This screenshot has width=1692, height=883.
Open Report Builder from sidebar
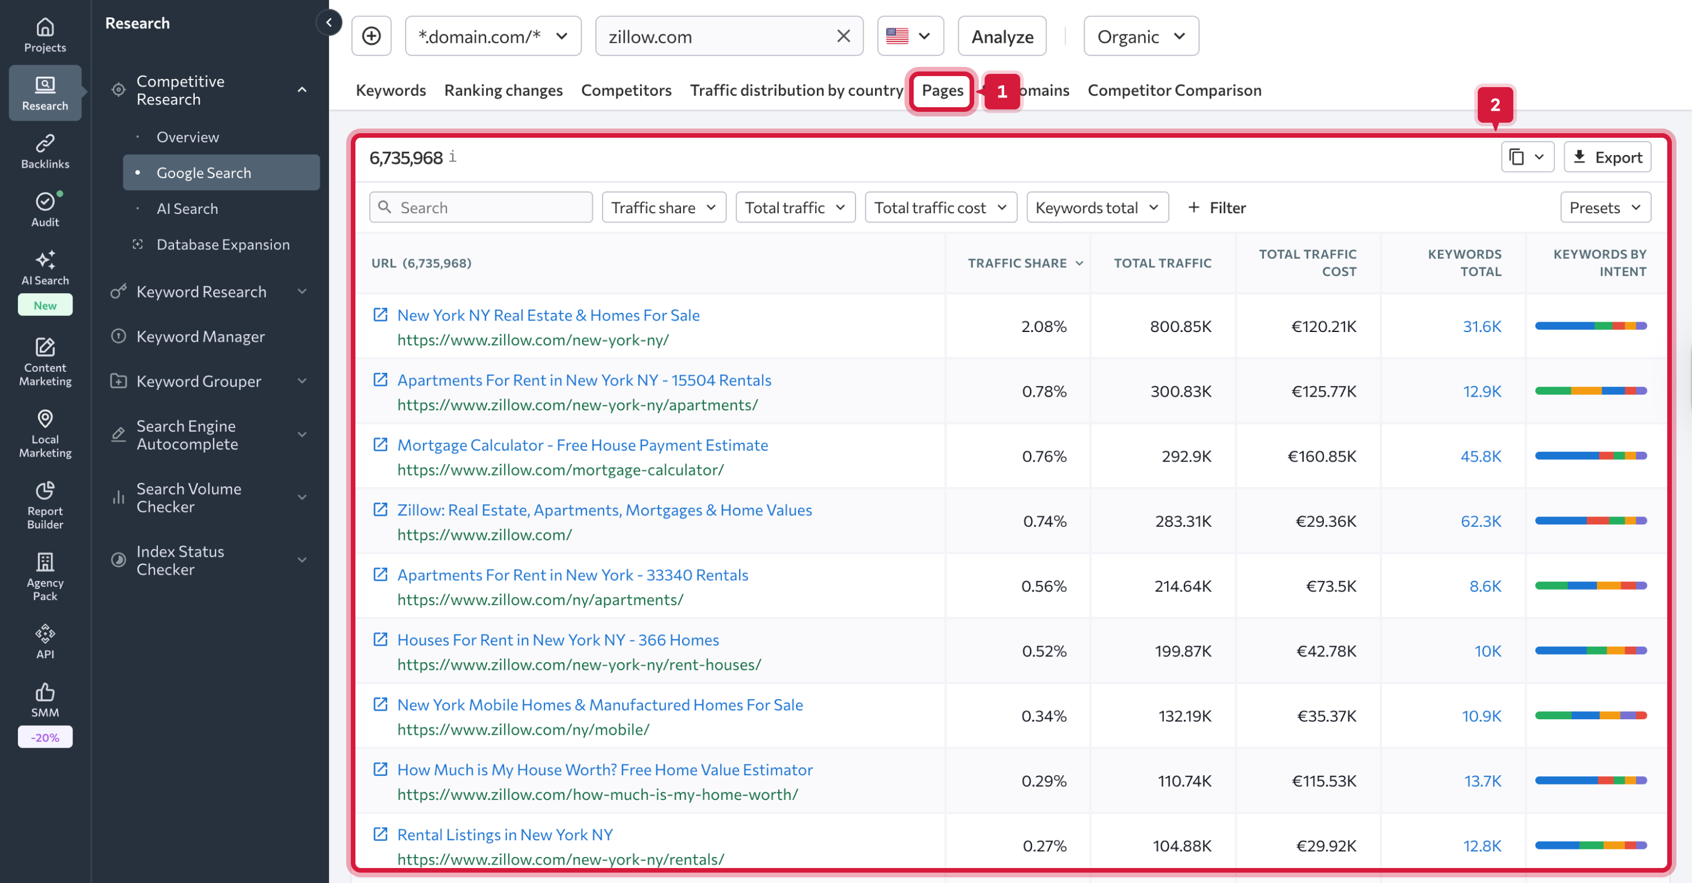(45, 504)
